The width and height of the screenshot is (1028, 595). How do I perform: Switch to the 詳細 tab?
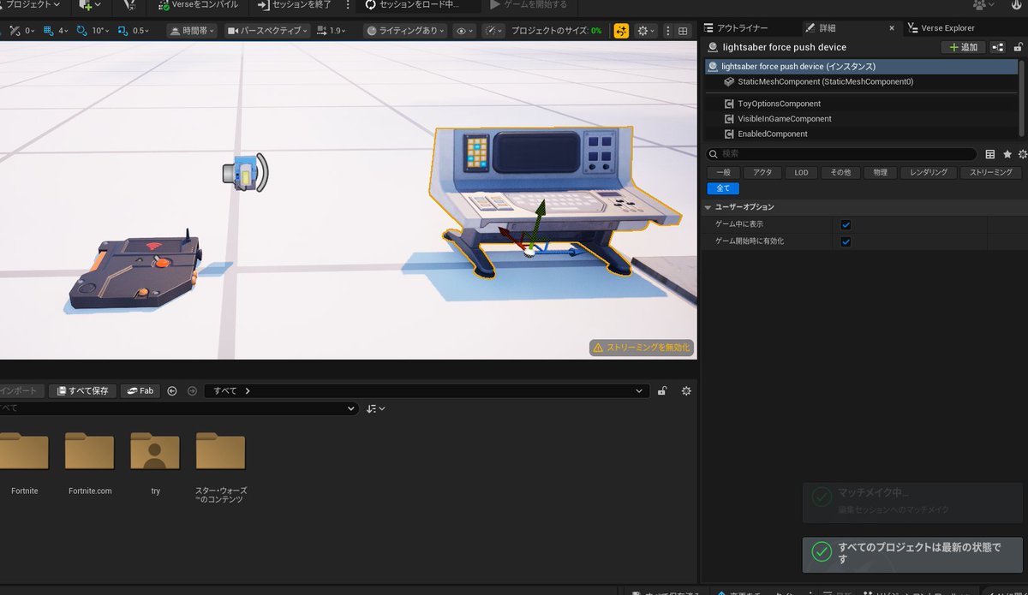(827, 28)
